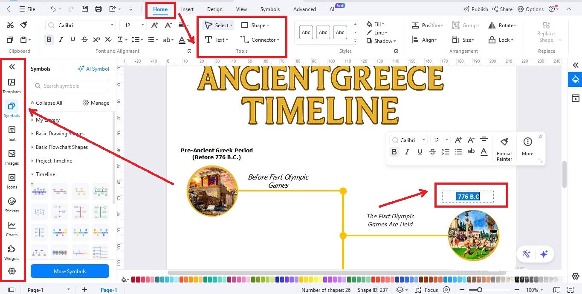Screen dimensions: 582x294
Task: Open sidebar settings gear icon
Action: pos(12,271)
